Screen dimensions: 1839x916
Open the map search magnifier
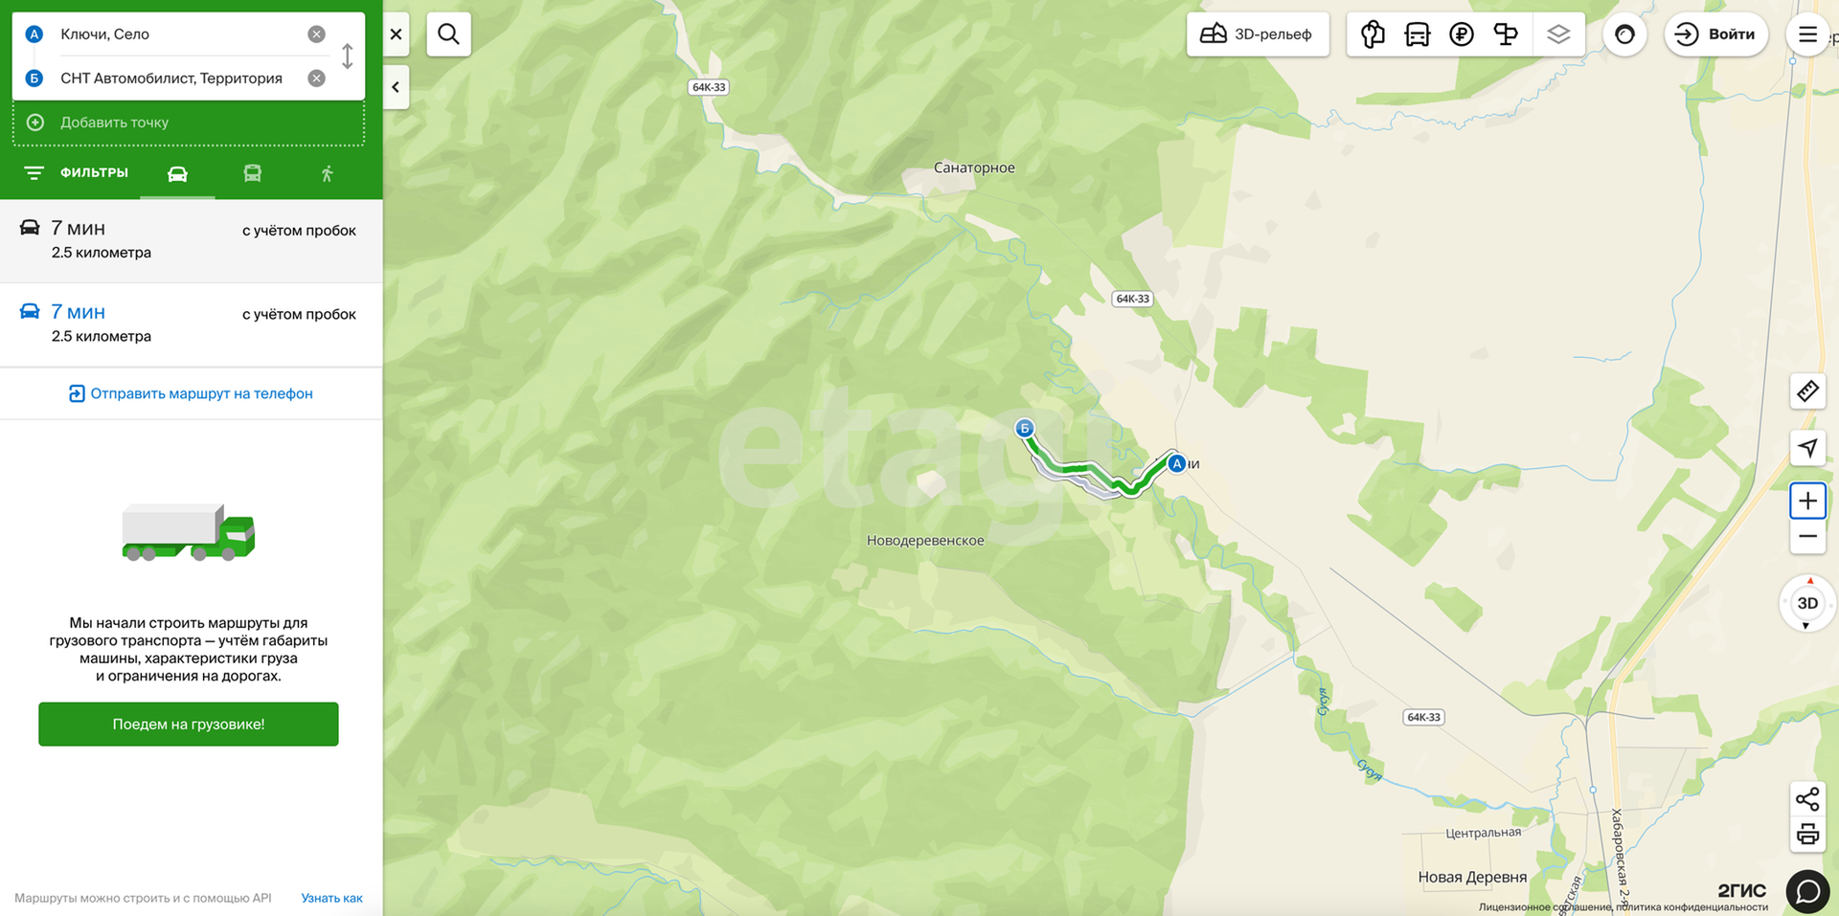tap(448, 34)
